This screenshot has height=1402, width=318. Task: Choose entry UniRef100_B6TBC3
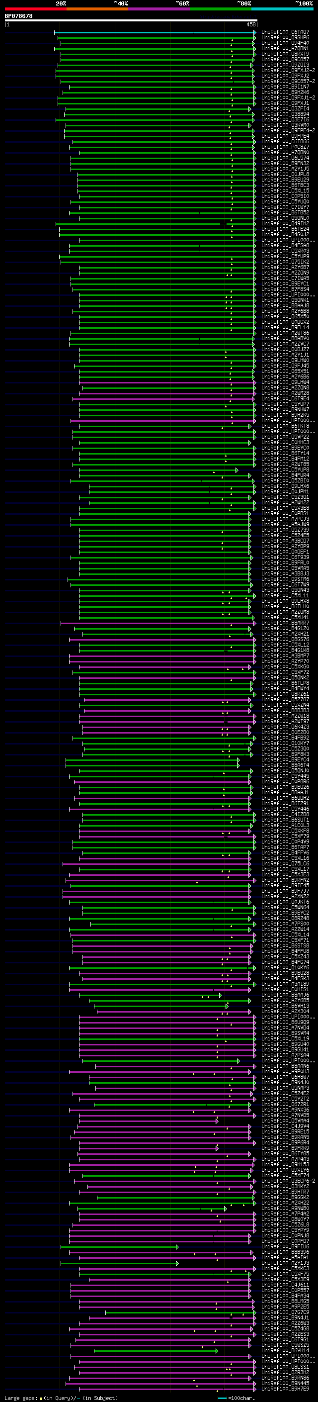coord(285,186)
